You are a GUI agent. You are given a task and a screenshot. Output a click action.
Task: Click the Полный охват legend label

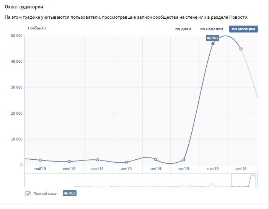coord(46,194)
